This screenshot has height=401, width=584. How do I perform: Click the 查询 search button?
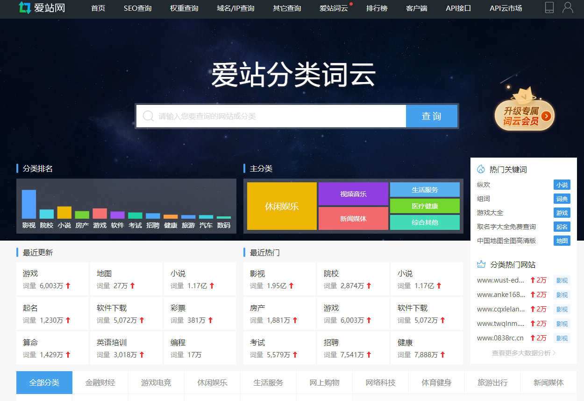point(431,116)
